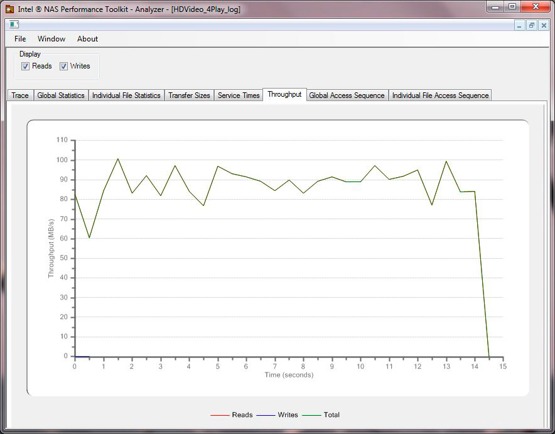Close the inner HDVideo_4Play_log child window
The image size is (555, 434).
pos(544,26)
